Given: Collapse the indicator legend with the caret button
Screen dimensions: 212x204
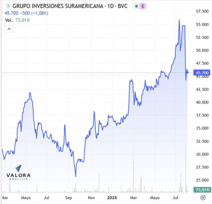Looking at the screenshot, I should click(9, 29).
